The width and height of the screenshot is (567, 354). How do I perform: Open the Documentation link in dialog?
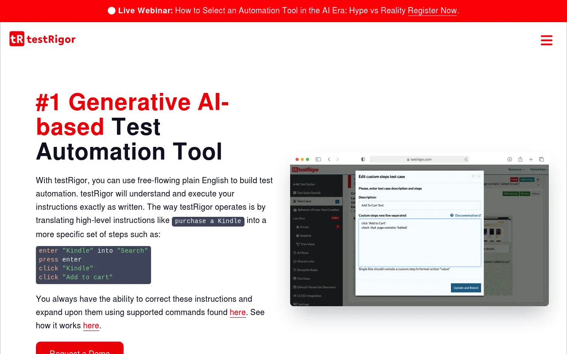466,215
